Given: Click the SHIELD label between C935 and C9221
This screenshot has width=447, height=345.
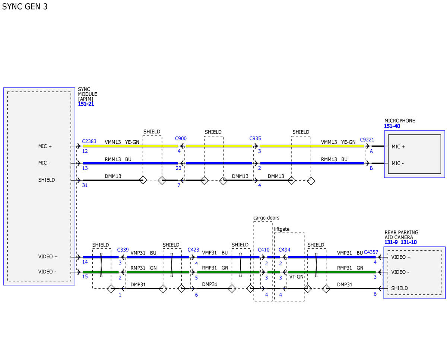Looking at the screenshot, I should pos(301,132).
